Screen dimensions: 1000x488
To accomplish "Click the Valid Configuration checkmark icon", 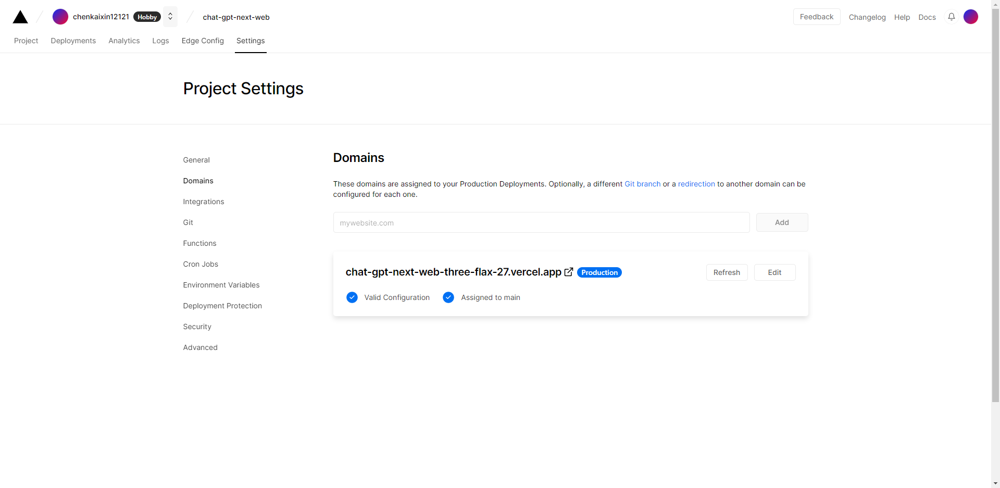I will point(352,297).
